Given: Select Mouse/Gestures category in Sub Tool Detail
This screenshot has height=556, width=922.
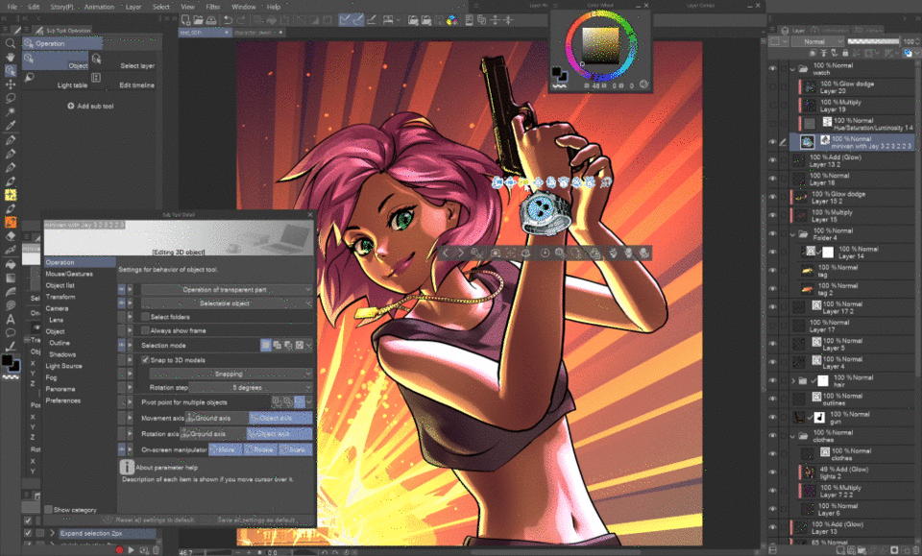Looking at the screenshot, I should (x=69, y=274).
